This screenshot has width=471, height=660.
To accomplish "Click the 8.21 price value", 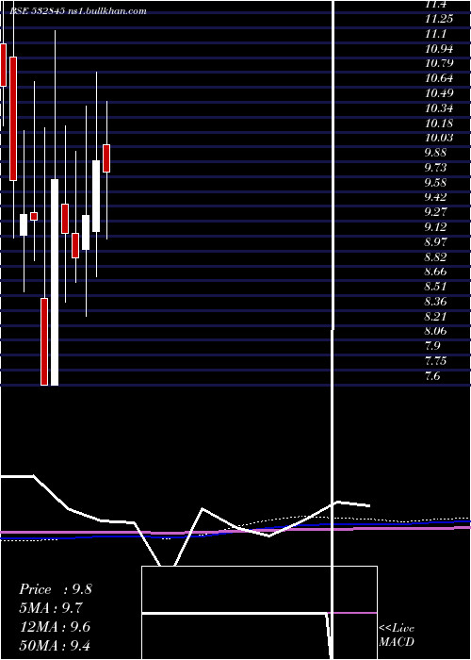I will pyautogui.click(x=435, y=317).
